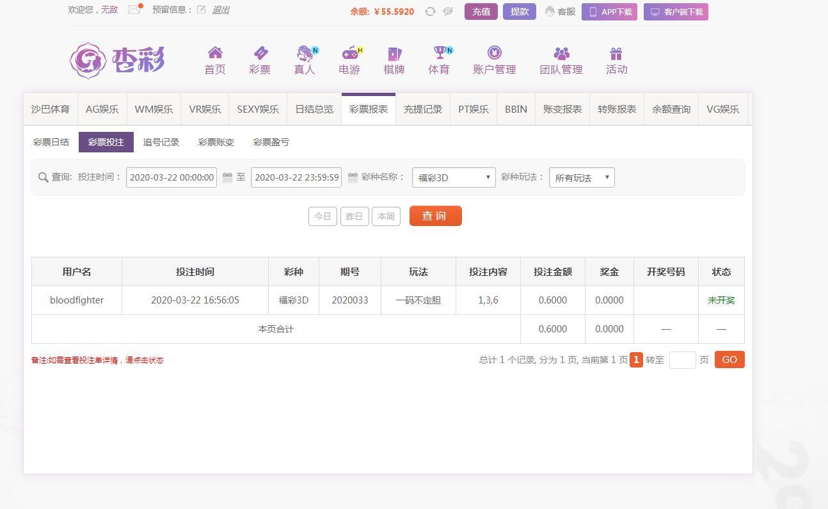828x509 pixels.
Task: Open the 电游 gamepad icon
Action: click(x=349, y=53)
